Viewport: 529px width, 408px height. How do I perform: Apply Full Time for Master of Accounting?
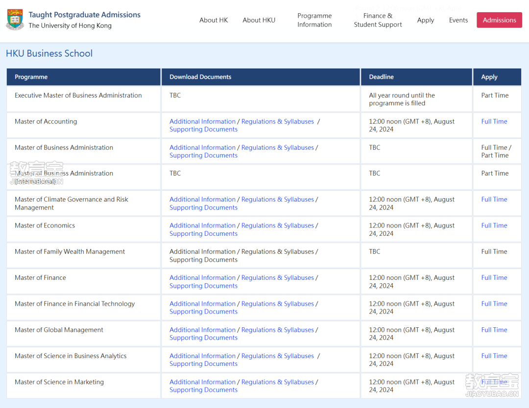pyautogui.click(x=494, y=121)
